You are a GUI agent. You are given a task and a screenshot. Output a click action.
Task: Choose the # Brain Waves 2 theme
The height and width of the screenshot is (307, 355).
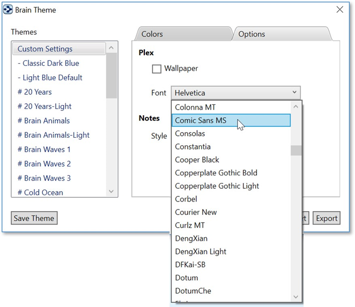44,164
